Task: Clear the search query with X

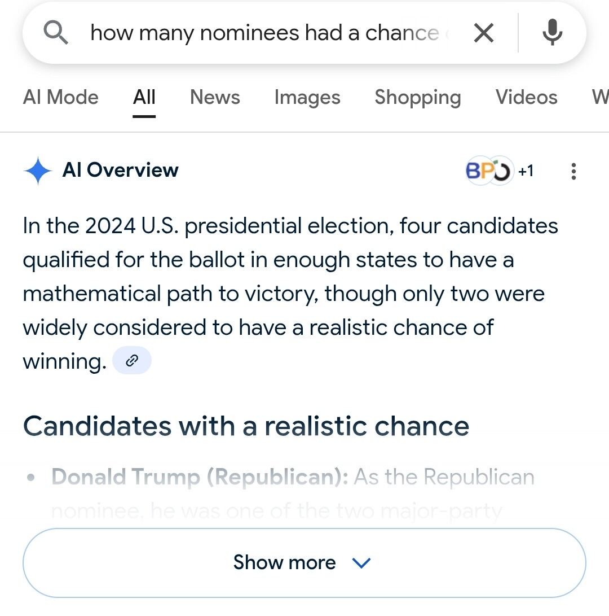Action: (483, 33)
